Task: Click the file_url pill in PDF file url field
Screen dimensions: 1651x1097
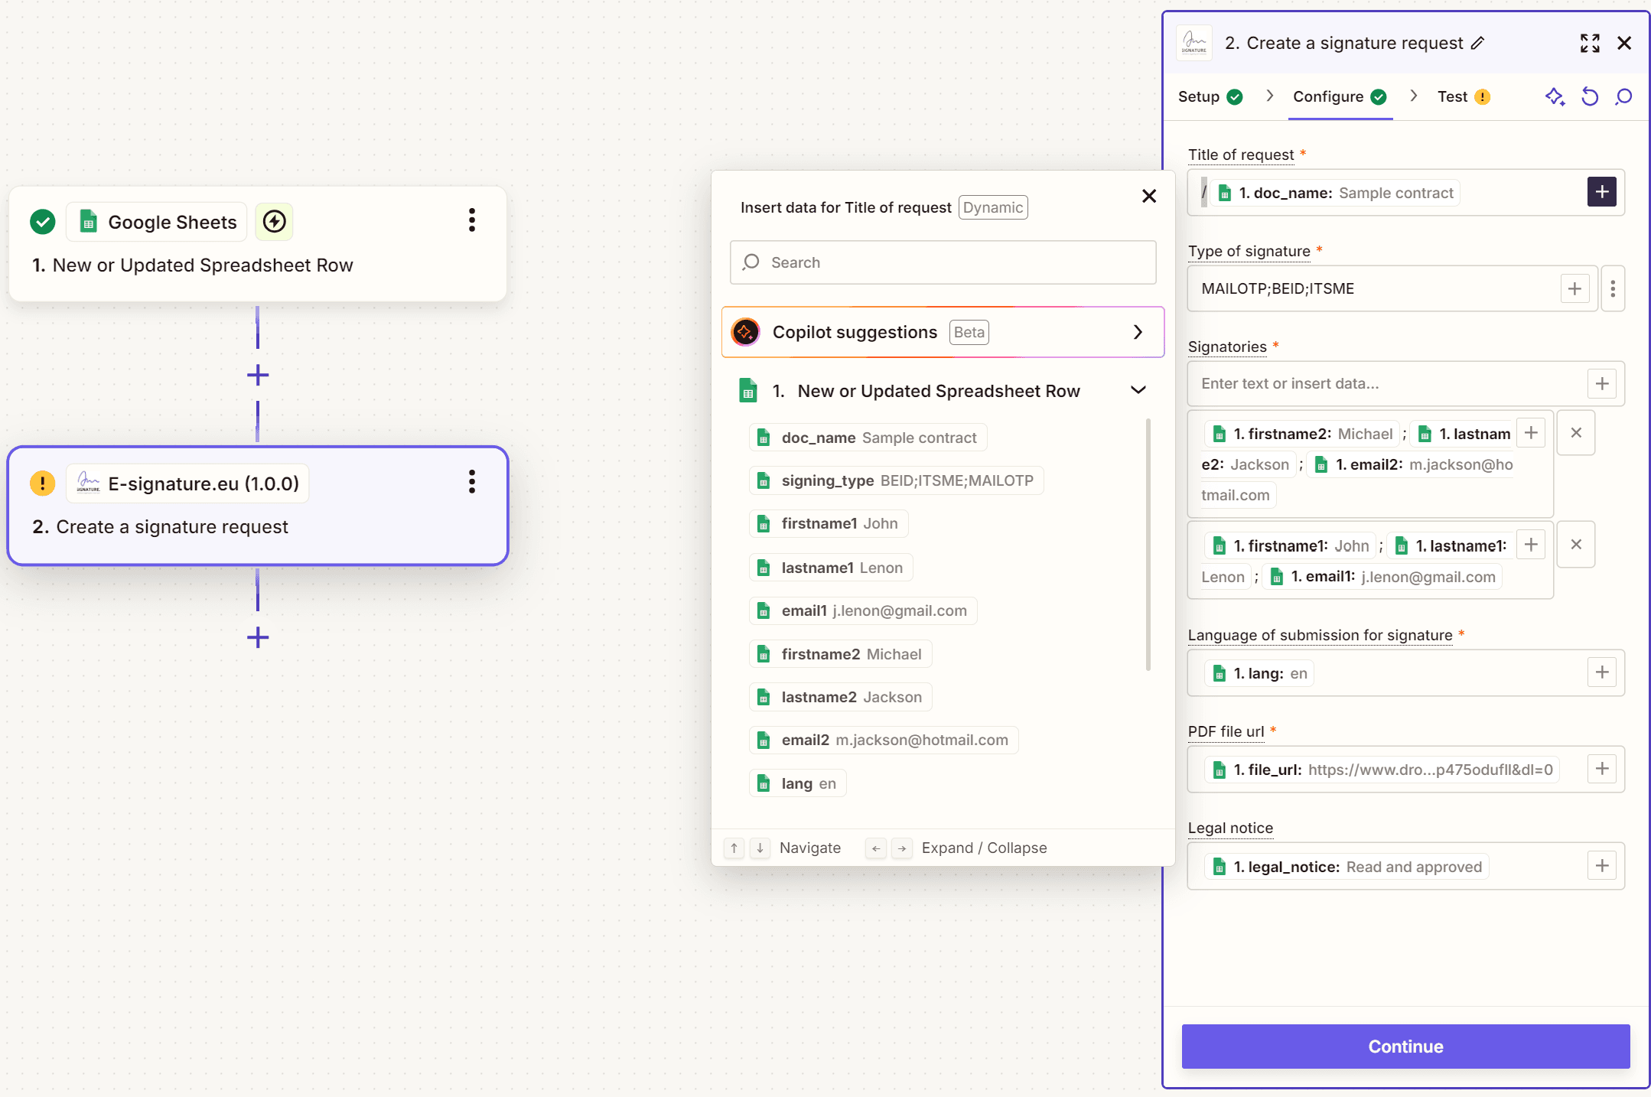Action: [x=1382, y=770]
